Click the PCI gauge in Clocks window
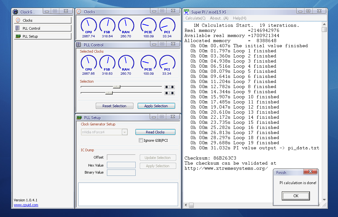The width and height of the screenshot is (338, 217). click(x=167, y=28)
